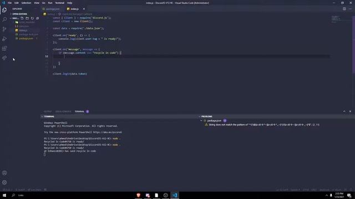Open the Help menu
Screen dimensions: 355x199
[x=69, y=3]
